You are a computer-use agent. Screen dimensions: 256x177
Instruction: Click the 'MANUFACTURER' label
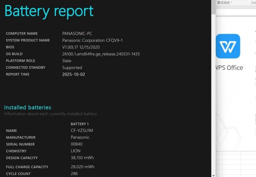pos(21,138)
